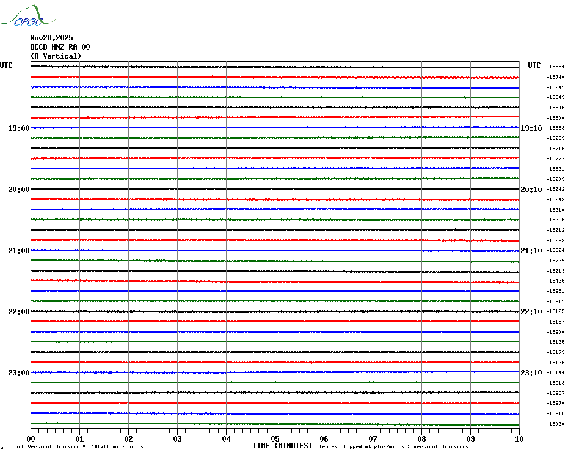Click the 10 tick on minutes axis

coord(519,438)
